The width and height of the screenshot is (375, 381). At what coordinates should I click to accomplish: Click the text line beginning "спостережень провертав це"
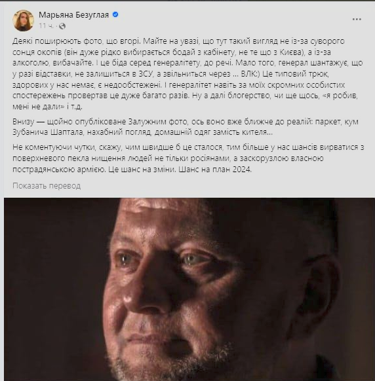click(x=185, y=96)
